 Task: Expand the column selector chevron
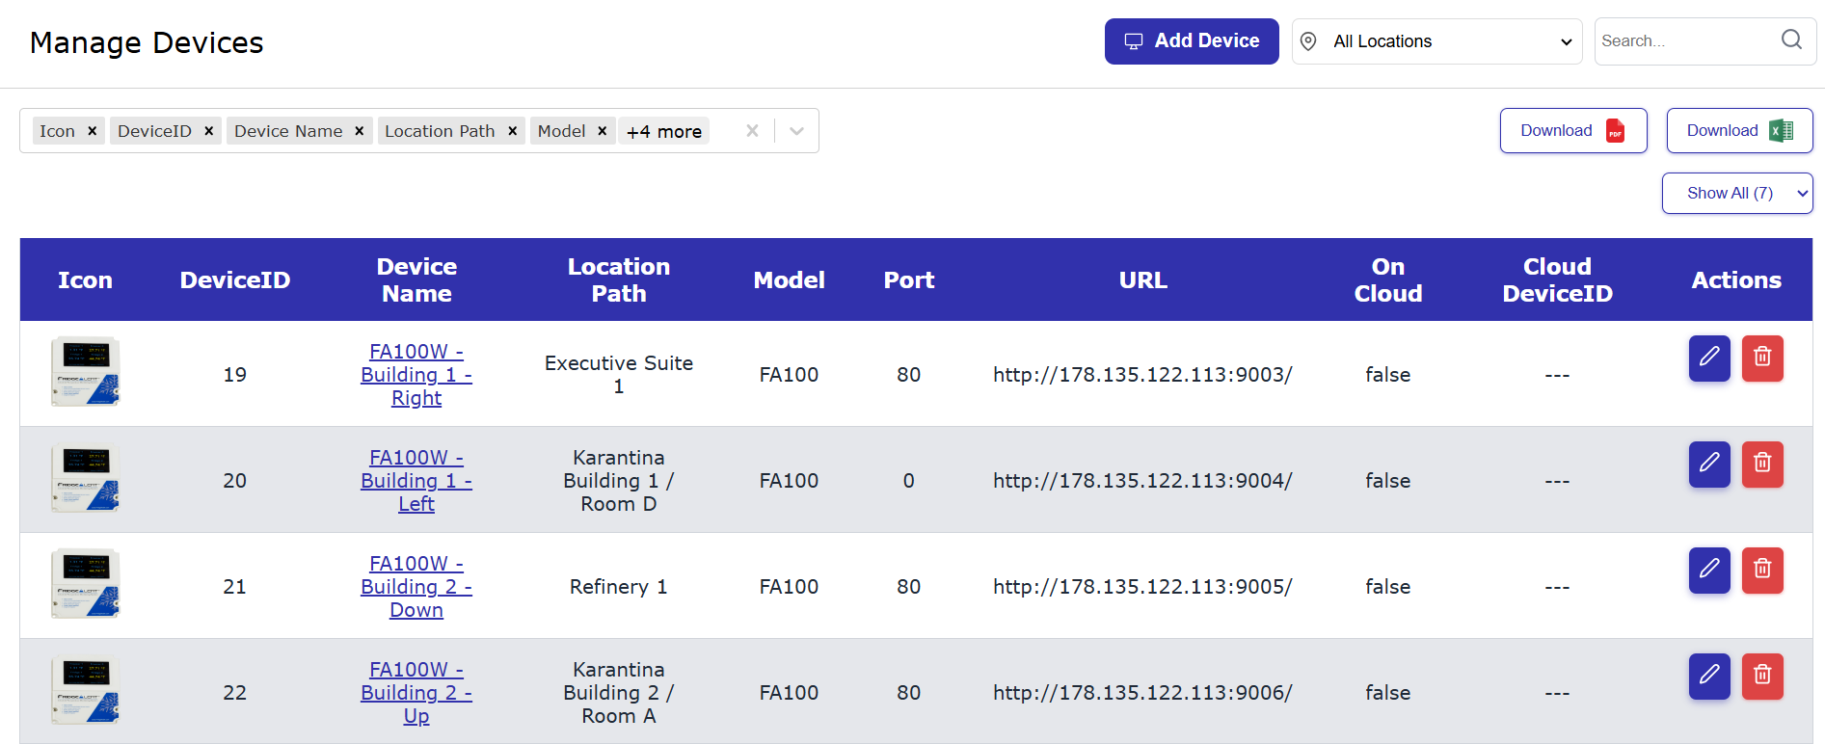[796, 131]
